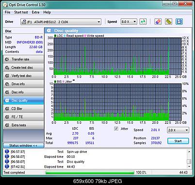Viewport: 195px width, 185px height.
Task: Click the info icon beside 07:42.51
Action: (7, 166)
